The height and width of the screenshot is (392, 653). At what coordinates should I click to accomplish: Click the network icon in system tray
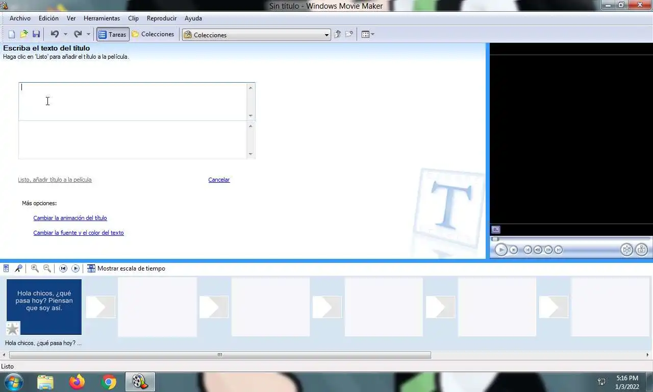coord(601,382)
